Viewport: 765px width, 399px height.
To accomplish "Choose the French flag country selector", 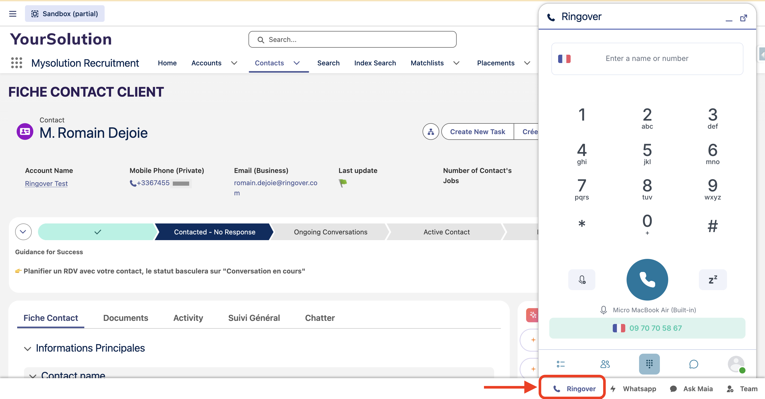I will [x=564, y=59].
